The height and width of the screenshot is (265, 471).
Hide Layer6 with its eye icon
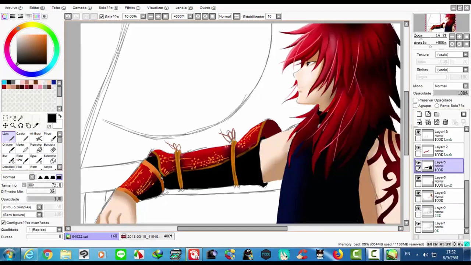coord(418,178)
